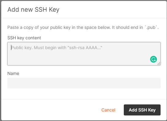The width and height of the screenshot is (167, 121).
Task: Cancel adding the SSH key
Action: click(108, 110)
